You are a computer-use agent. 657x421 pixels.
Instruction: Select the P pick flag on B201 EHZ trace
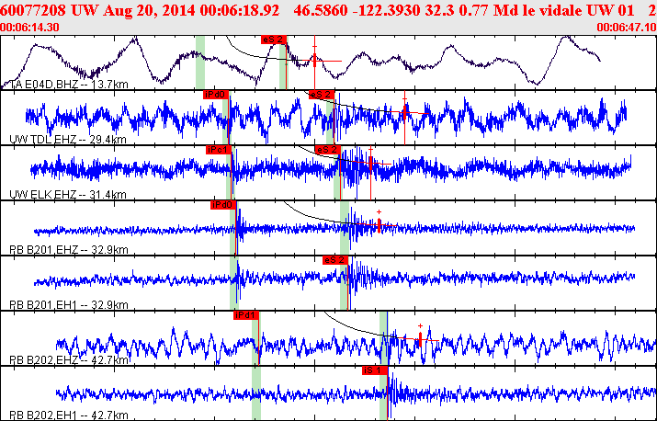coord(223,205)
